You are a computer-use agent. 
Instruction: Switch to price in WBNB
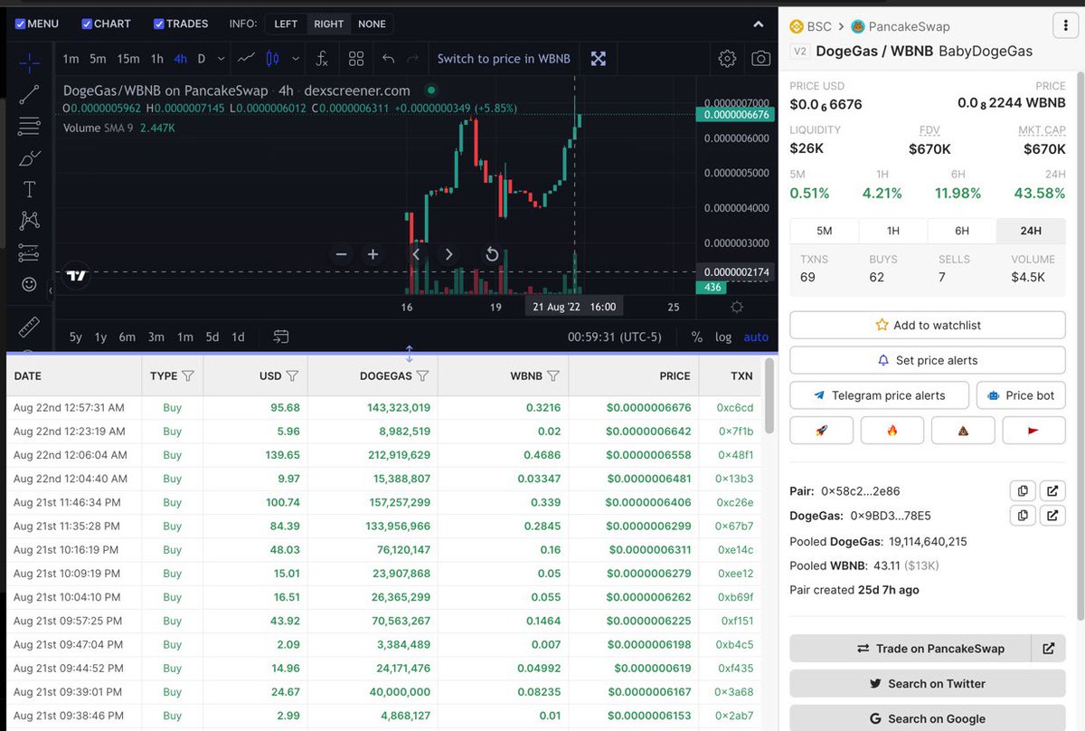coord(504,59)
